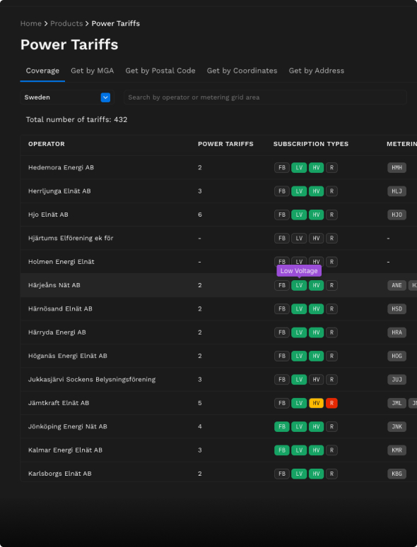Click the HV badge for Härryda Energi AB
The height and width of the screenshot is (547, 417).
tap(316, 332)
